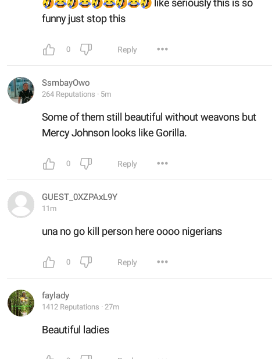Image resolution: width=279 pixels, height=359 pixels.
Task: Like SsmbayOwo's comment
Action: [49, 164]
